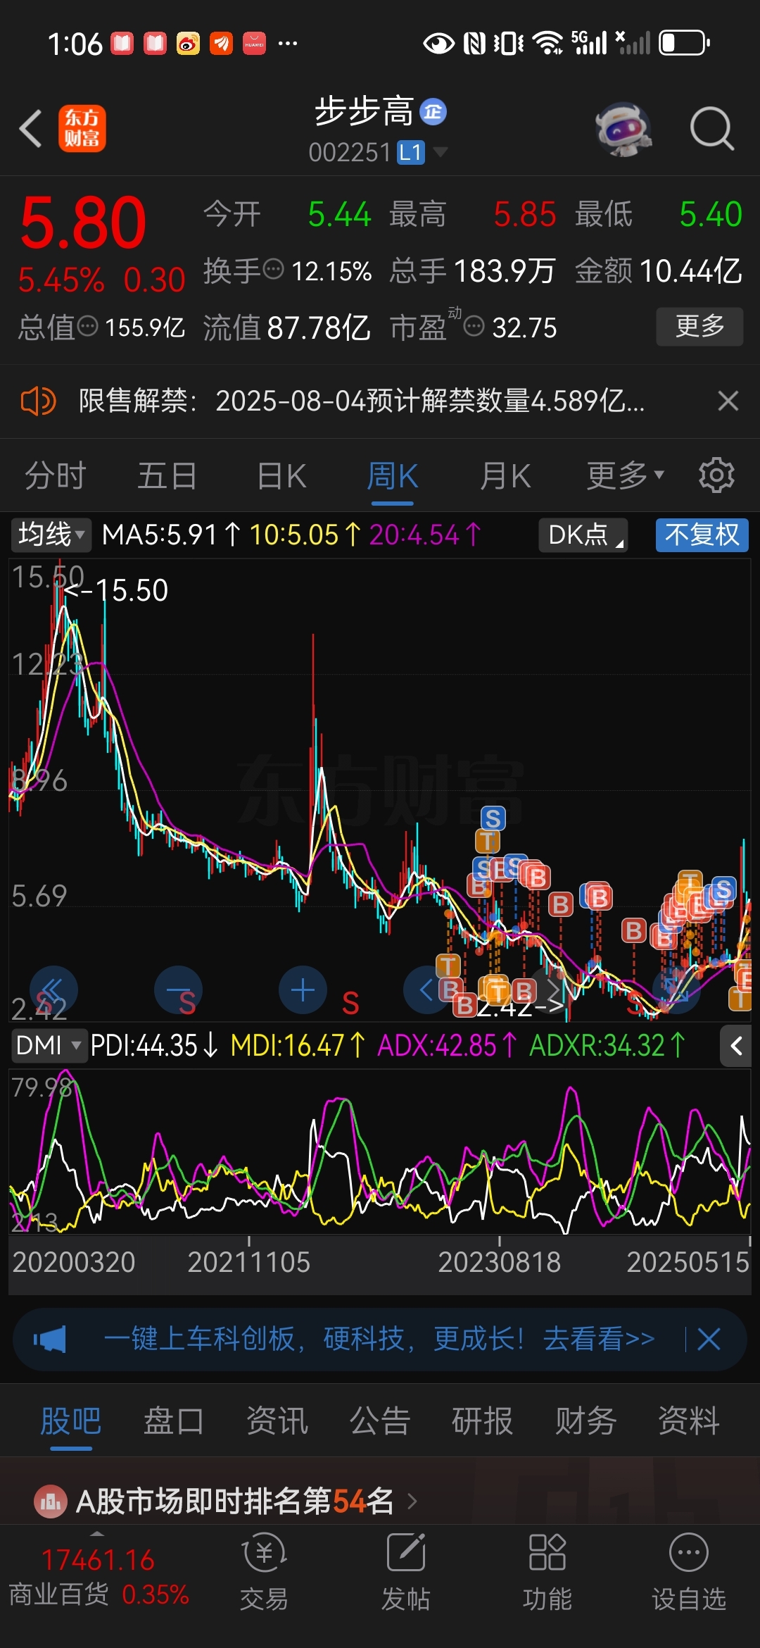The image size is (760, 1648).
Task: Open the 限售解禁 notice text
Action: click(x=362, y=401)
